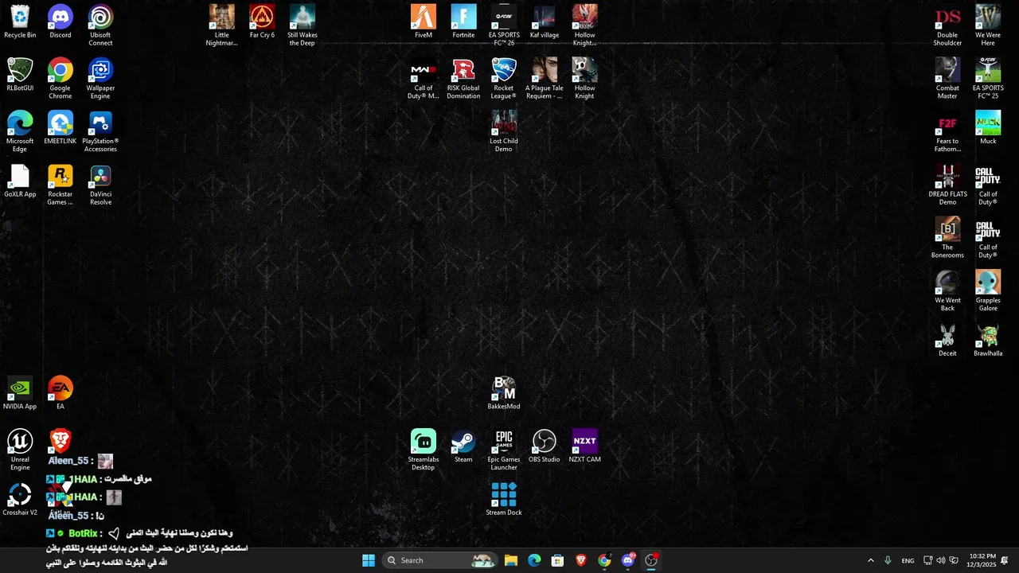The width and height of the screenshot is (1019, 573).
Task: Switch to Discord in the taskbar
Action: click(x=628, y=560)
